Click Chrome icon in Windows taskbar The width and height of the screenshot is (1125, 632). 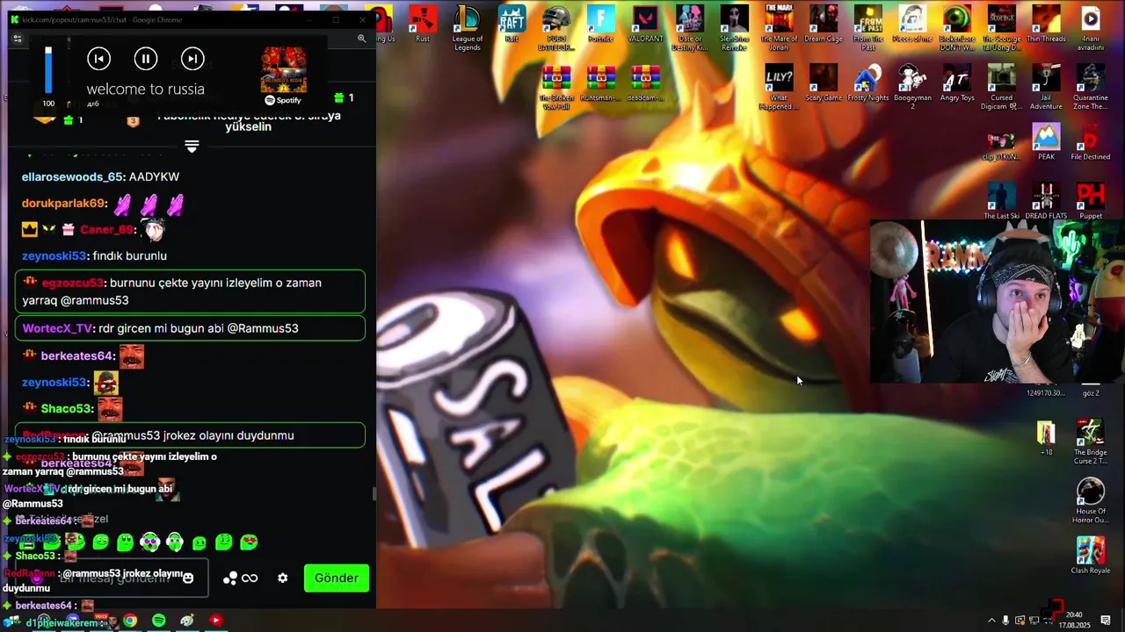[x=130, y=621]
